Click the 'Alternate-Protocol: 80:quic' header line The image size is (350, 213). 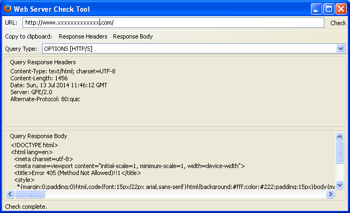[x=45, y=99]
